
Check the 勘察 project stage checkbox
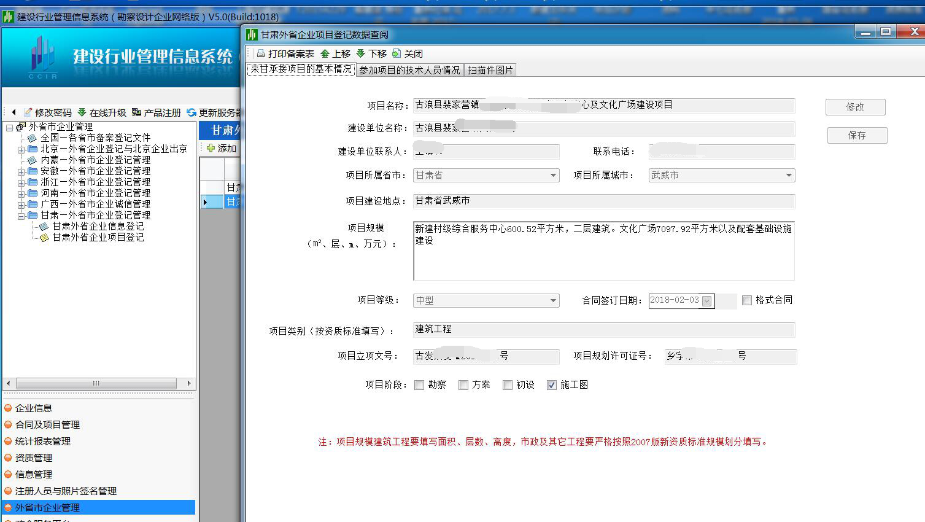point(419,385)
